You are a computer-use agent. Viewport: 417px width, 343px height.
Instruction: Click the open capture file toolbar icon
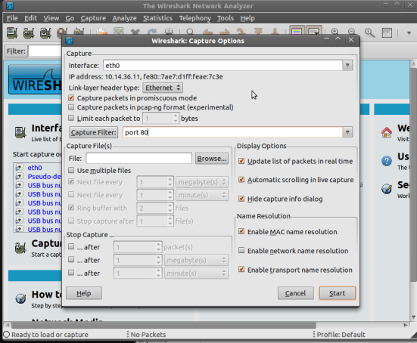[102, 31]
